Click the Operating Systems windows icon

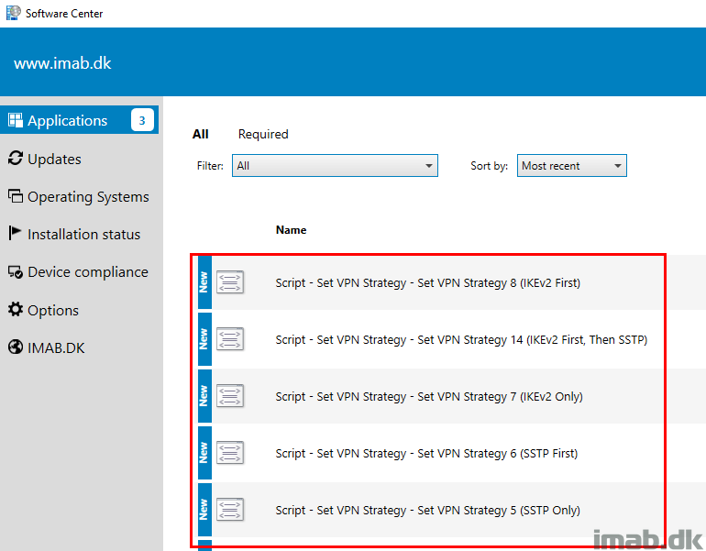(16, 196)
